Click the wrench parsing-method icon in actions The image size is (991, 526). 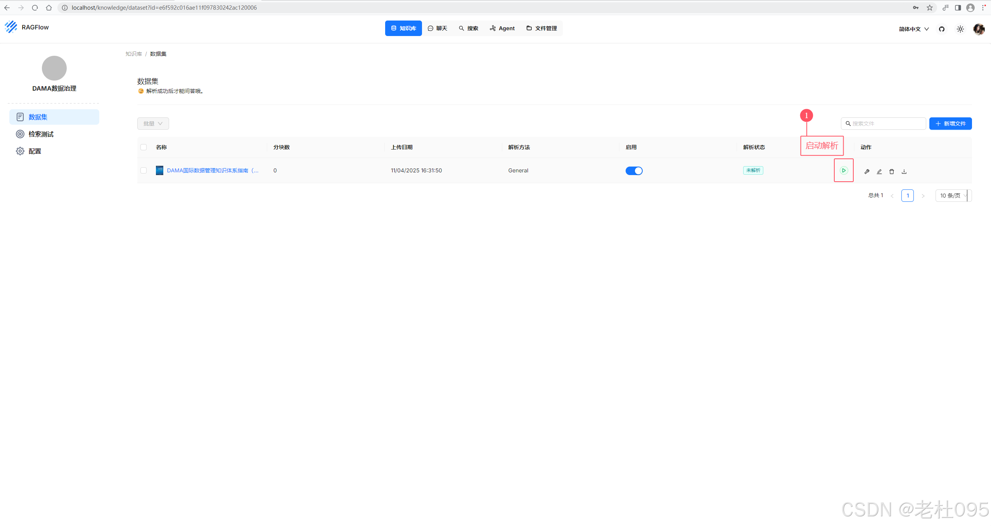click(x=867, y=171)
